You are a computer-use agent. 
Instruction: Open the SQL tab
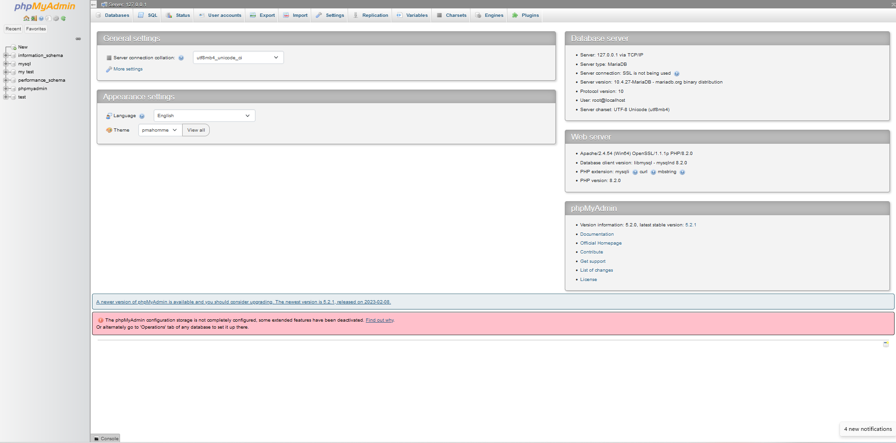pyautogui.click(x=148, y=15)
